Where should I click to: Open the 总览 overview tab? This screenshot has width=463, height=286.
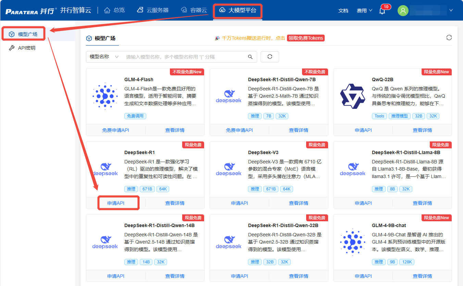114,10
